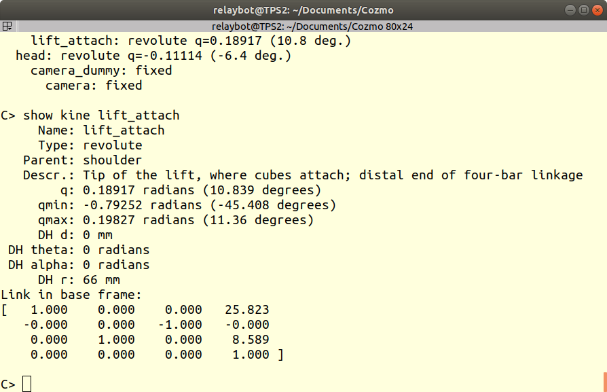Image resolution: width=607 pixels, height=392 pixels.
Task: Click the 'qmax: 0.19827 radians' line
Action: (176, 220)
